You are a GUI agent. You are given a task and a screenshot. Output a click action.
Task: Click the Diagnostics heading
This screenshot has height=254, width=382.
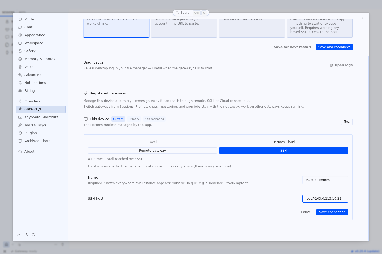[93, 62]
